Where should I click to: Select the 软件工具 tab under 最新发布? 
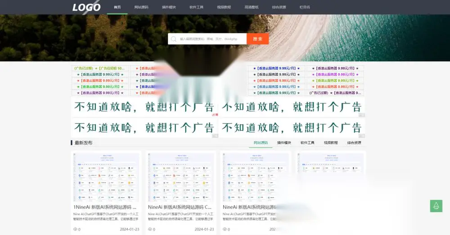(x=307, y=143)
